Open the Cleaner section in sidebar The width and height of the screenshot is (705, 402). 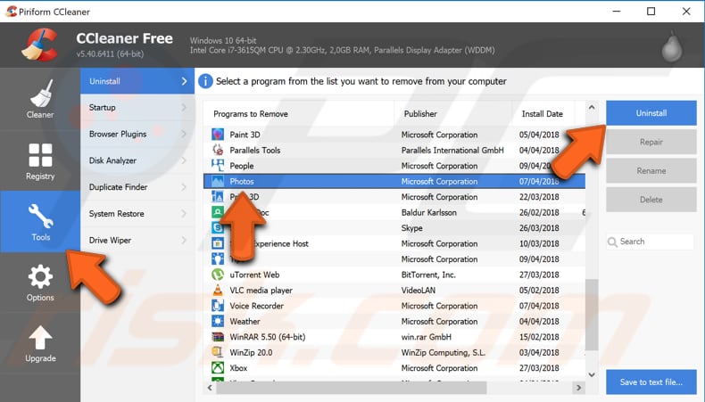click(40, 99)
